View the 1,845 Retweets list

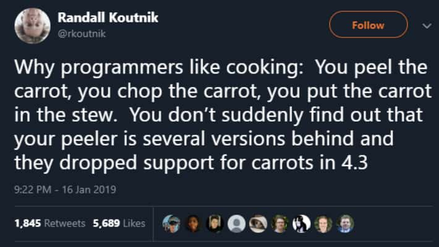click(x=49, y=224)
